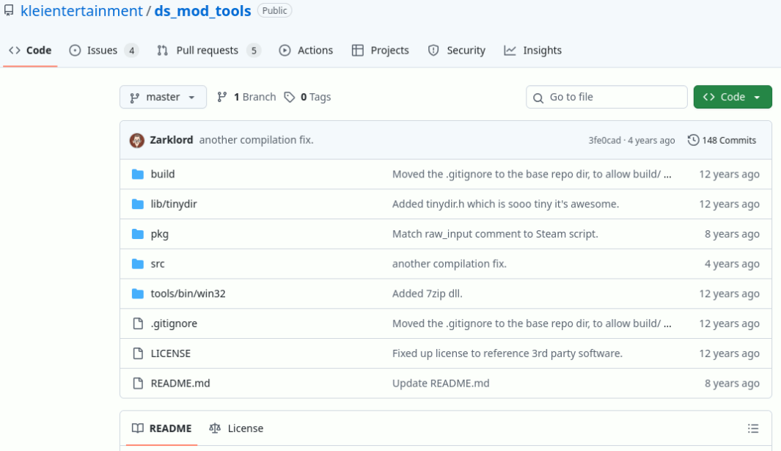The image size is (781, 451).
Task: Open the README.md file
Action: (180, 384)
